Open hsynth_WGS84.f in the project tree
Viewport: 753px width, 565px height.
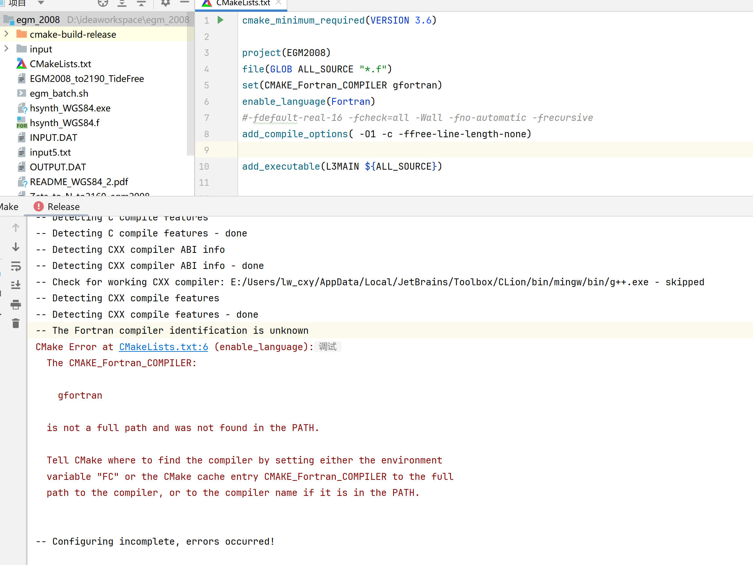(64, 123)
